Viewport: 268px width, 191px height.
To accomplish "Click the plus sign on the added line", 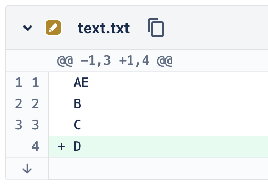I will click(61, 146).
